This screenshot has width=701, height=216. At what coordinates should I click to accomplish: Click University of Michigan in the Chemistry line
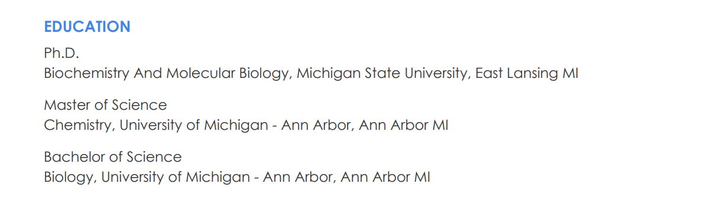(194, 125)
